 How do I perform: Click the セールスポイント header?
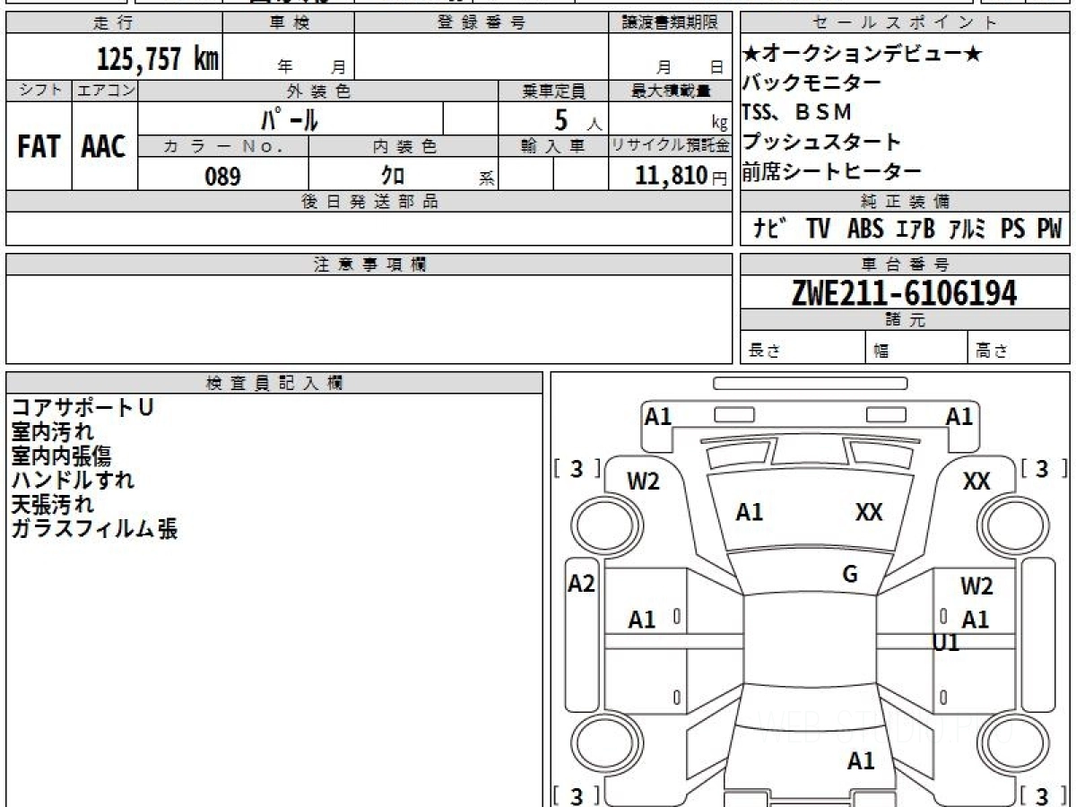(x=905, y=23)
